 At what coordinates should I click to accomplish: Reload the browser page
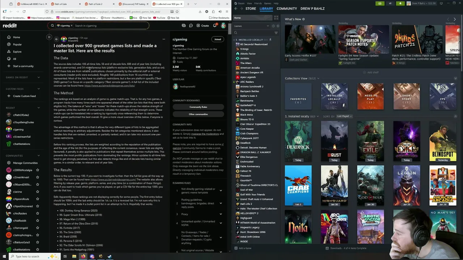coord(24,12)
